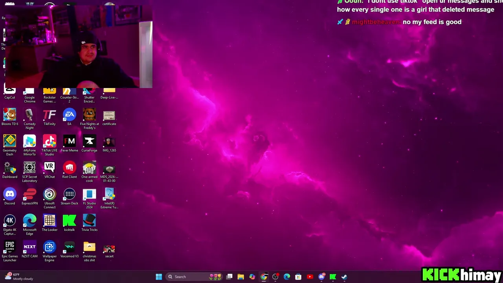Viewport: 503px width, 283px height.
Task: Open the iMyFone MirrorTo shortcut
Action: (29, 145)
